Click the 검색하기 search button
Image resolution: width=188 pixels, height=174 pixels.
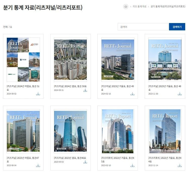click(x=177, y=27)
